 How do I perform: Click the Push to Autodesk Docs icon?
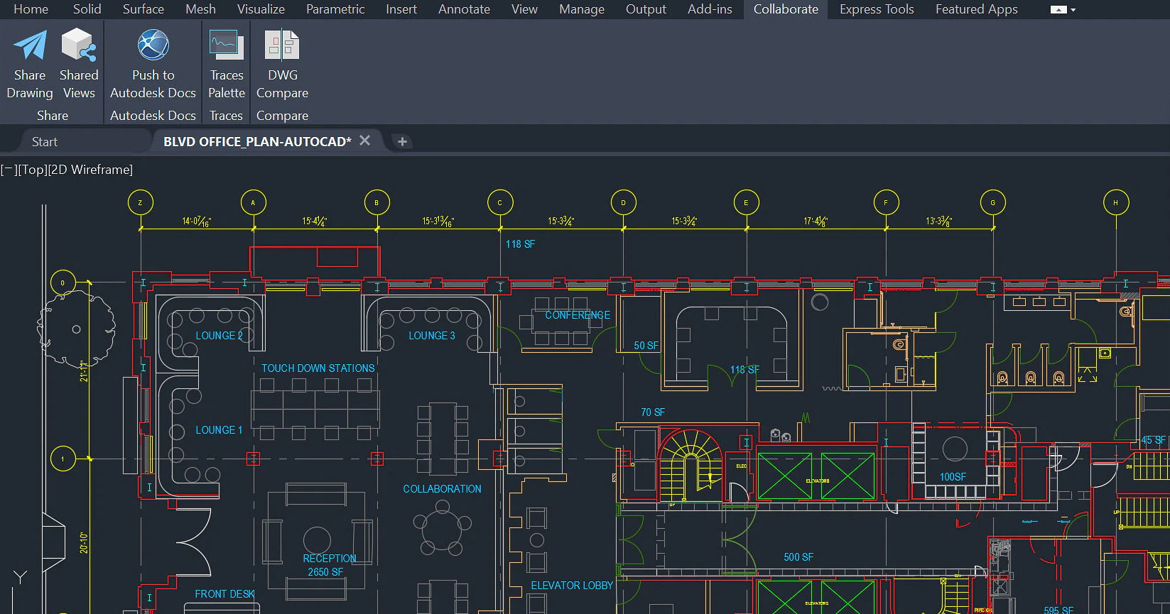tap(153, 45)
